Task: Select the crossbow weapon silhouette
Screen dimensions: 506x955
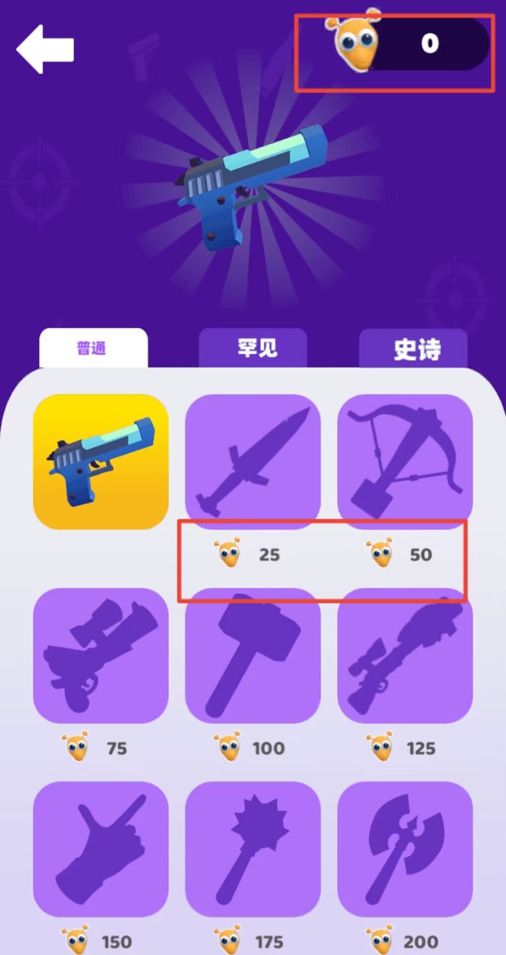Action: [405, 462]
